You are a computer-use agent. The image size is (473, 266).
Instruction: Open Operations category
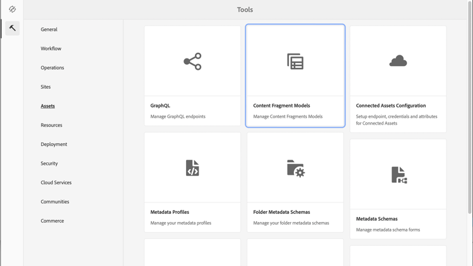click(52, 68)
